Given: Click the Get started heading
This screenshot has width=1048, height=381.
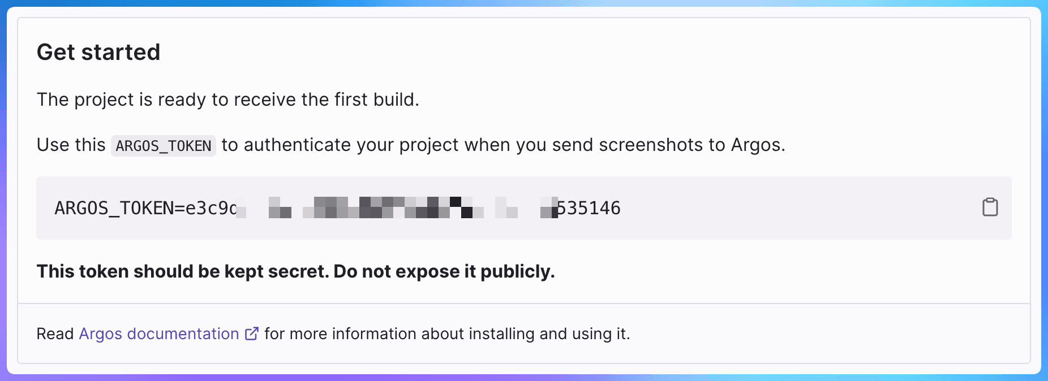Looking at the screenshot, I should (x=98, y=52).
